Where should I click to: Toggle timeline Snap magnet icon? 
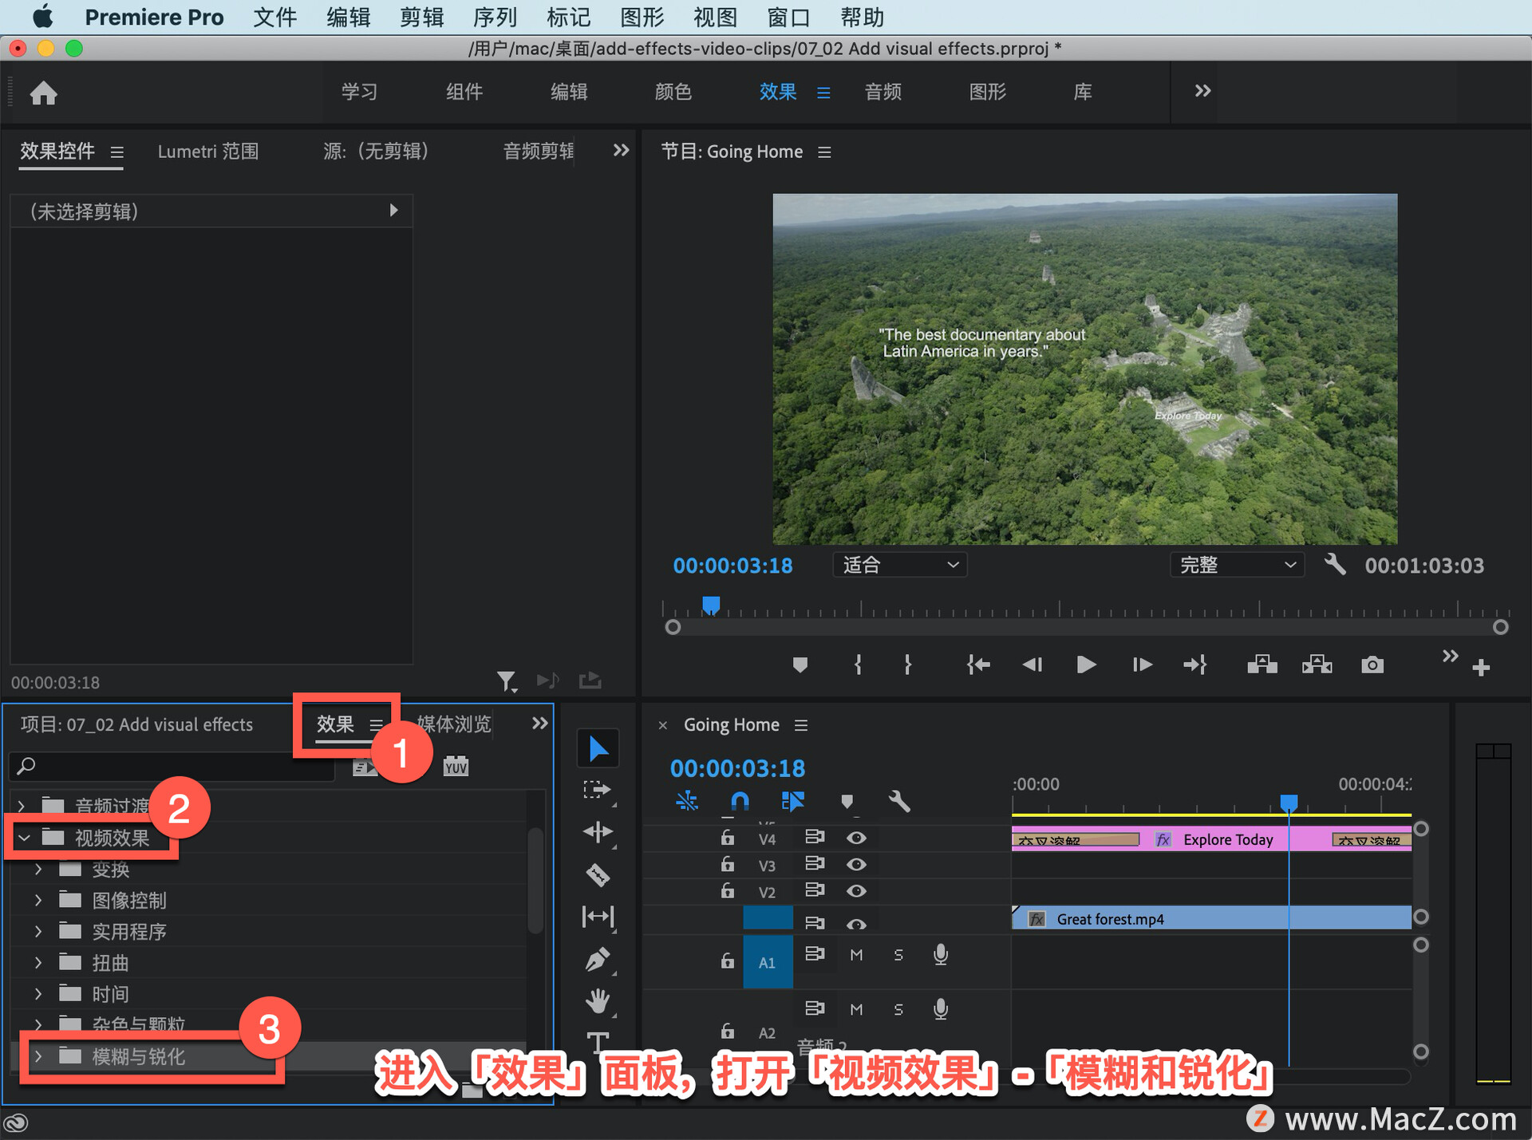coord(740,801)
